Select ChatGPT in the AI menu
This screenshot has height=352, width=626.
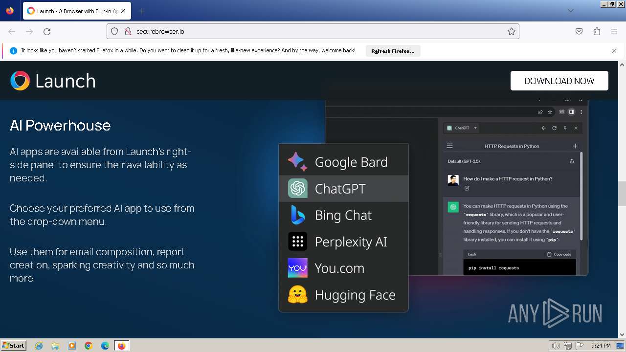click(343, 188)
